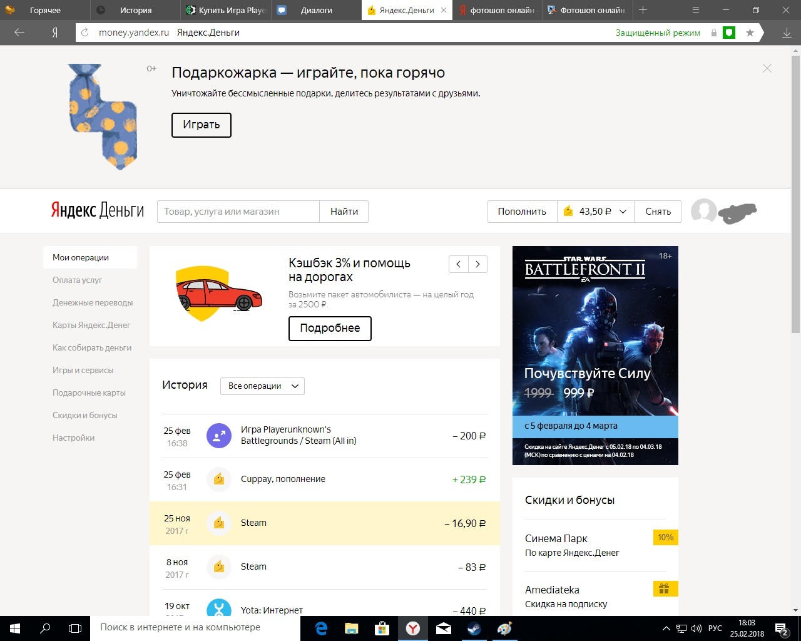Click wallet icon of Cuppay operation

click(219, 479)
